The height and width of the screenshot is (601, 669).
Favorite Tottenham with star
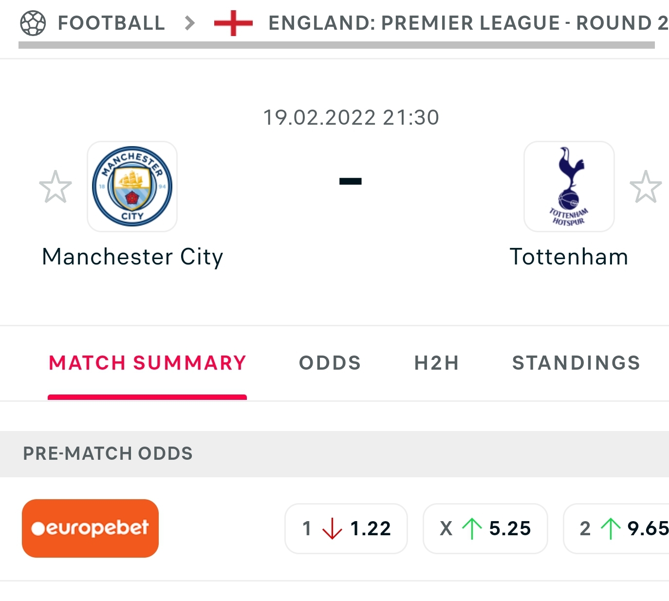coord(646,187)
